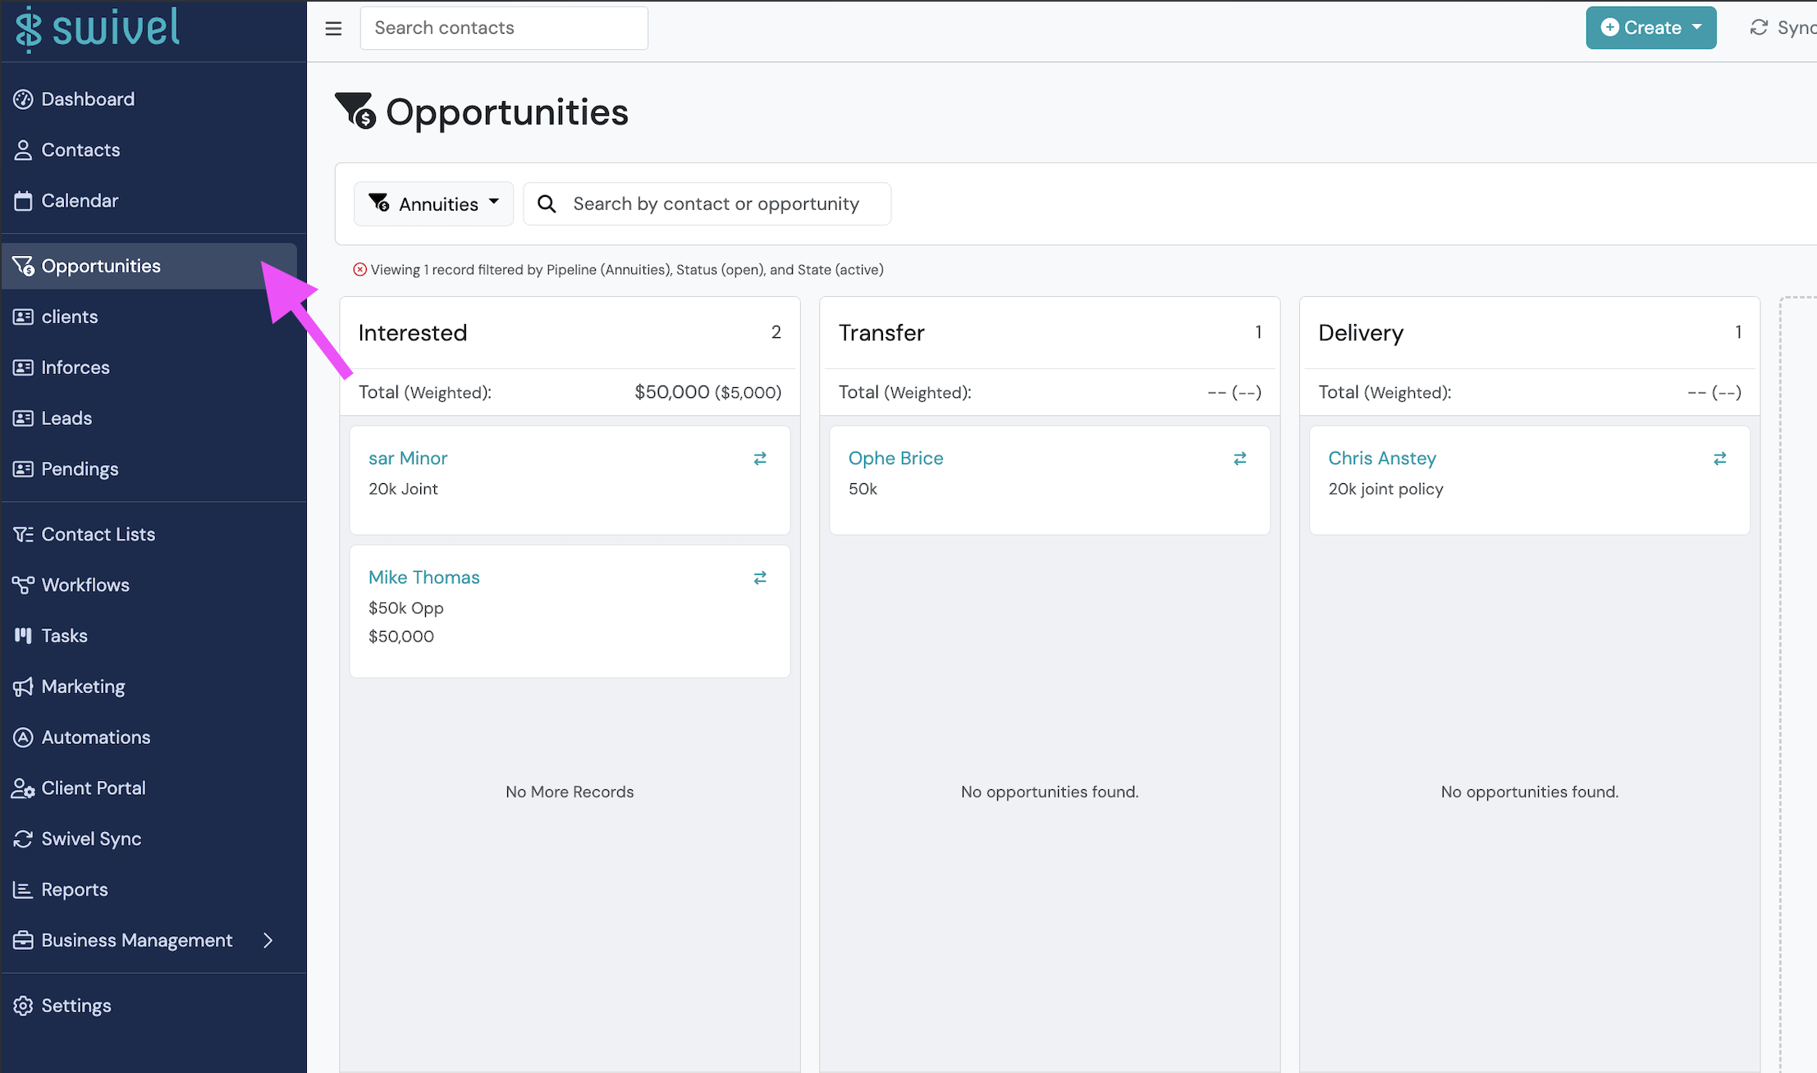Click the Reports chart icon
Image resolution: width=1817 pixels, height=1073 pixels.
coord(23,890)
